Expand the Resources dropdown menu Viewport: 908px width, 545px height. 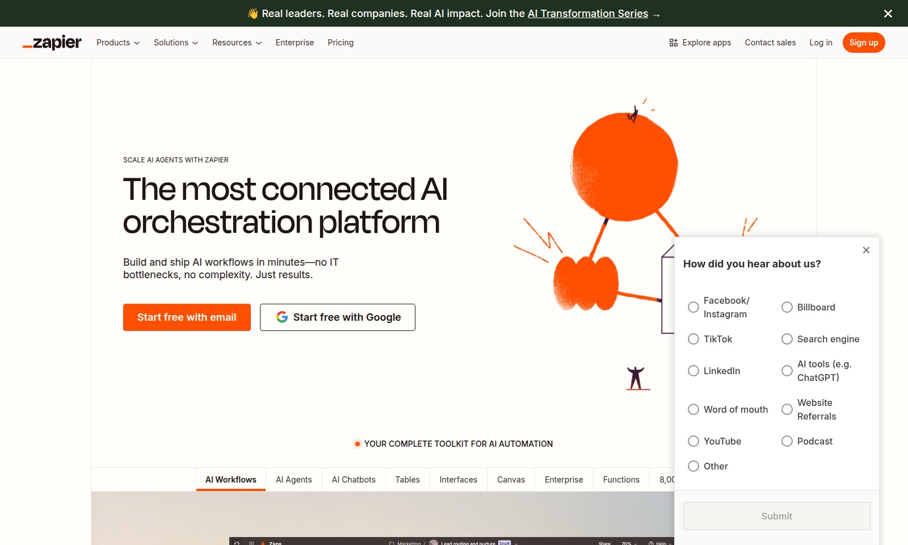237,43
